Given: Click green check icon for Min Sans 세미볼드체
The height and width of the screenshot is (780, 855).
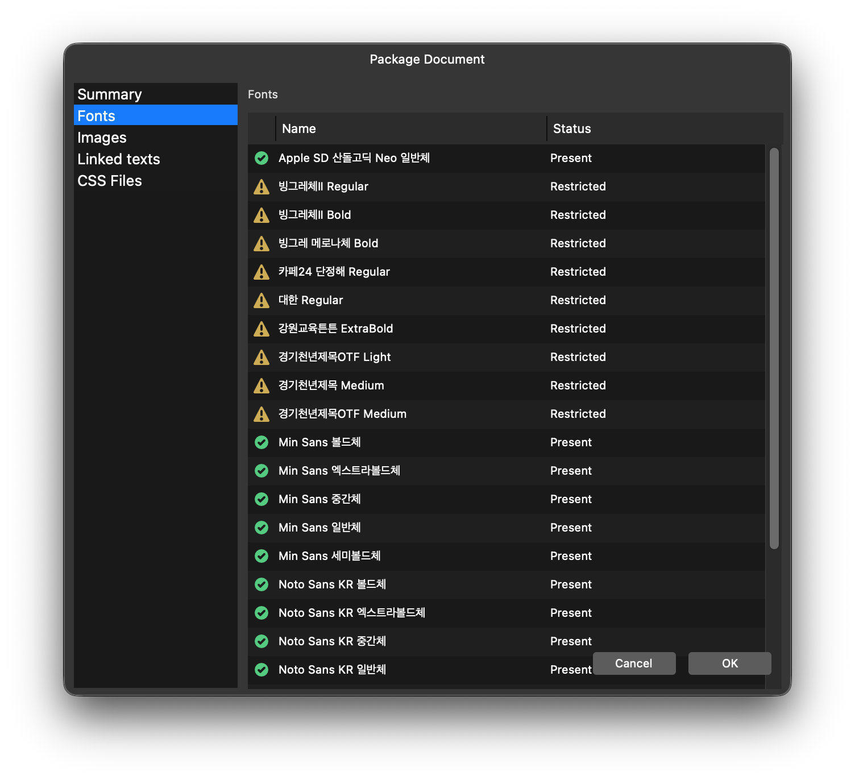Looking at the screenshot, I should [x=262, y=556].
